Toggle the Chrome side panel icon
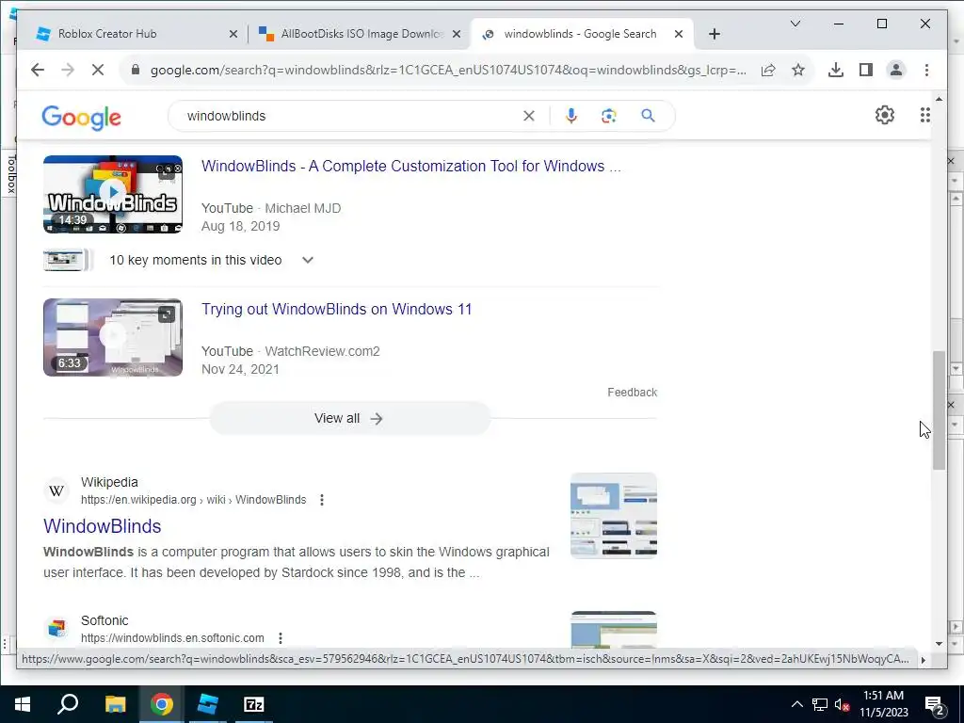Screen dimensions: 964x723 pos(866,70)
